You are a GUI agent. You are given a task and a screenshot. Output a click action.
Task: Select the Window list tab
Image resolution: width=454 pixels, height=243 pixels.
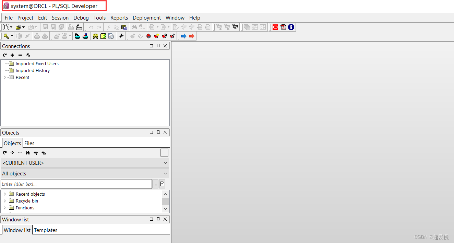pyautogui.click(x=17, y=230)
